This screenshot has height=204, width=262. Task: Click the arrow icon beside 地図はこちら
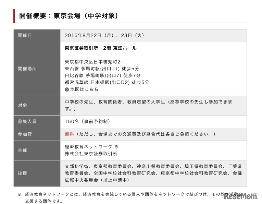67,89
